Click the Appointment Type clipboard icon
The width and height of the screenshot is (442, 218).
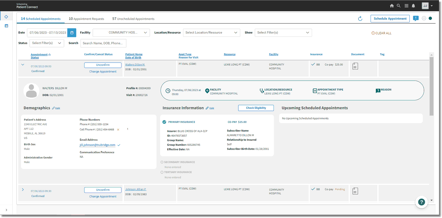point(315,91)
